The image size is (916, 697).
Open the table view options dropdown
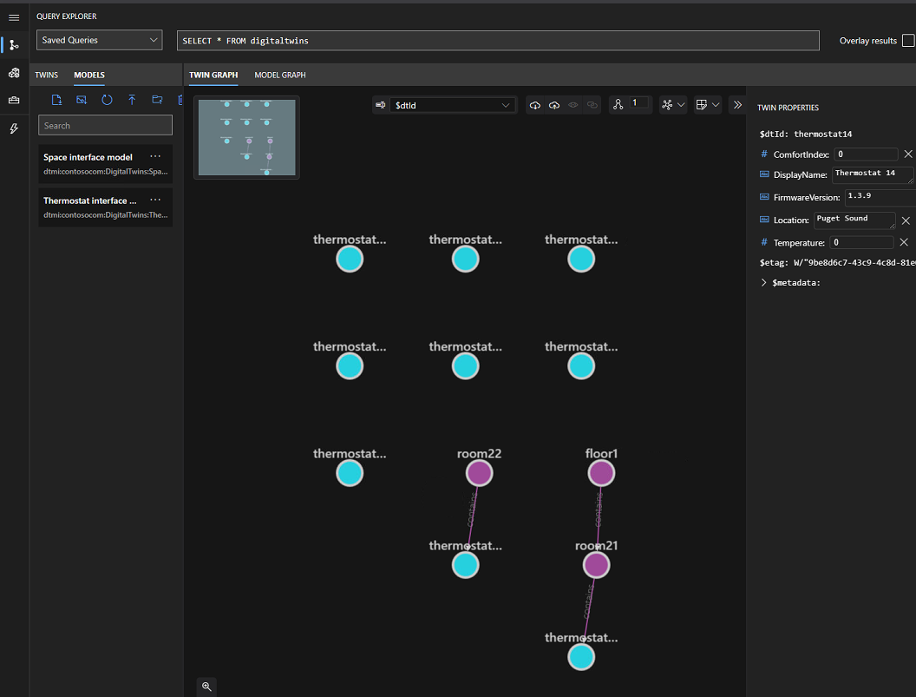pyautogui.click(x=708, y=105)
